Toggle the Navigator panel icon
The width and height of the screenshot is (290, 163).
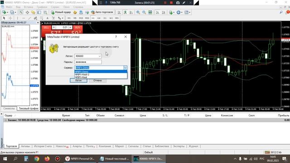click(x=33, y=12)
